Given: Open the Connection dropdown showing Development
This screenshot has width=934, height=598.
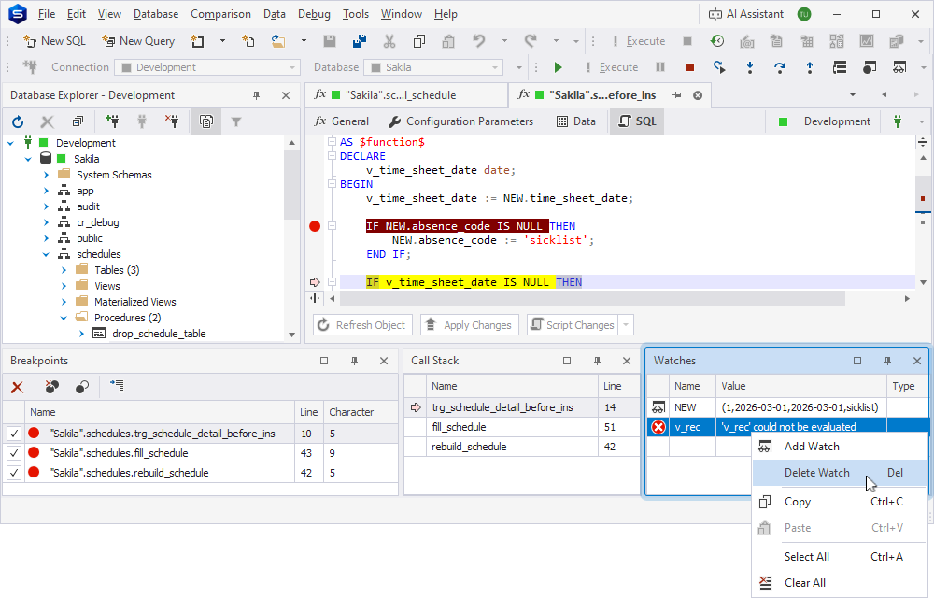Looking at the screenshot, I should [207, 67].
